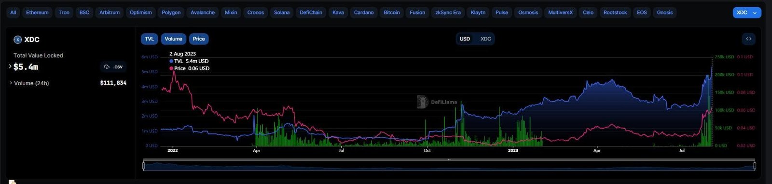Click the embed chart code icon

pos(749,39)
